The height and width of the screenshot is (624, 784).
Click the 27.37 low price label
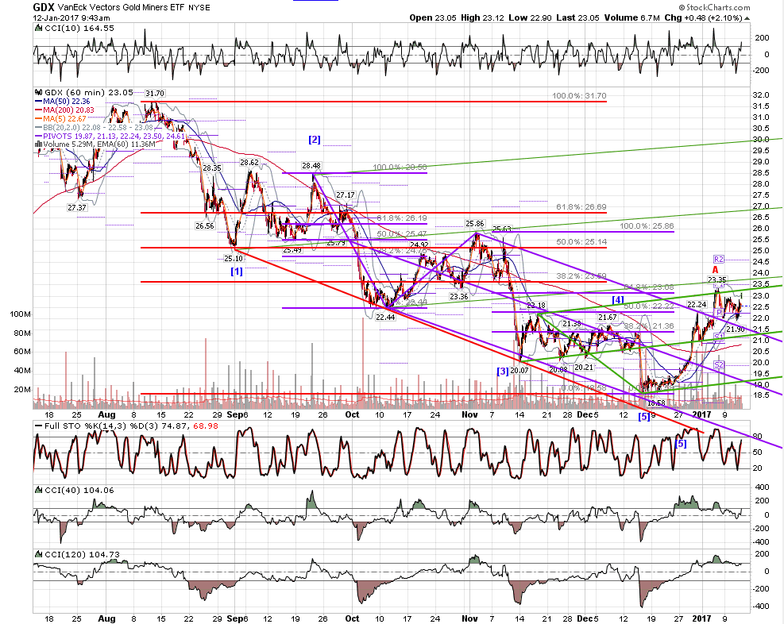point(76,207)
